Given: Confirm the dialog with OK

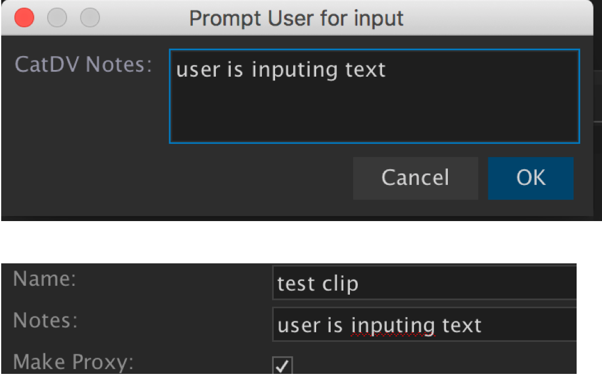Looking at the screenshot, I should coord(531,178).
